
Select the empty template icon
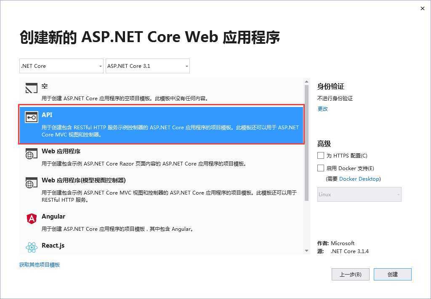pos(31,88)
